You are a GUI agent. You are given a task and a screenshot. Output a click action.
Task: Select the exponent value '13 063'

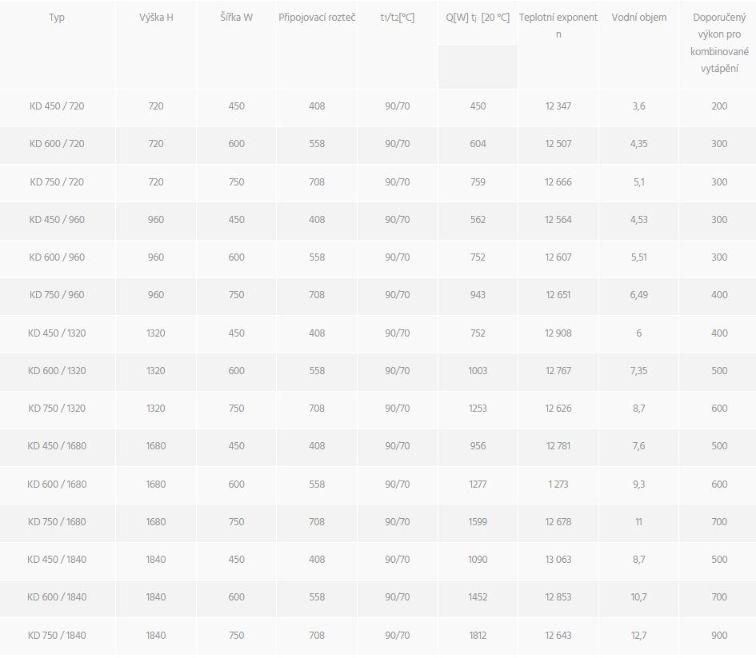pyautogui.click(x=558, y=560)
